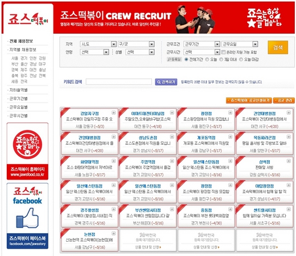Image resolution: width=296 pixels, height=256 pixels.
Task: Expand the 부산센텀시티점 card via plus icon
Action: click(x=172, y=209)
